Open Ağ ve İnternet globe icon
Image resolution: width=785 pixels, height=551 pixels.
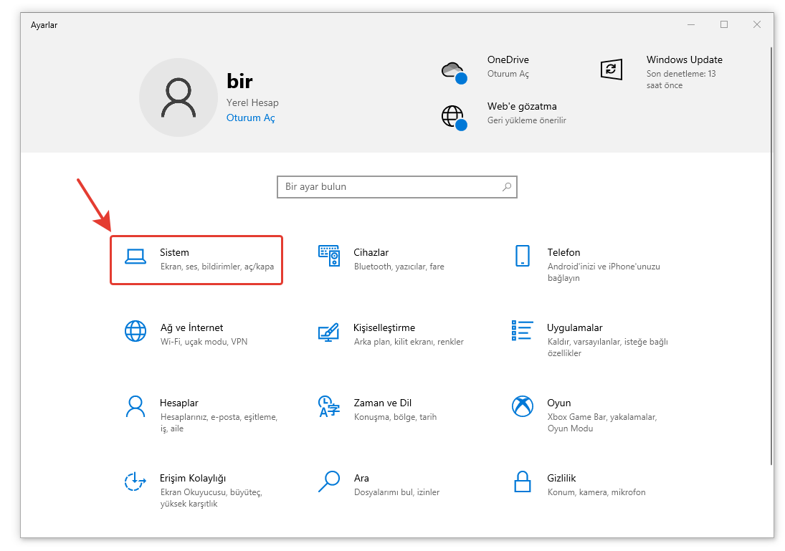pyautogui.click(x=135, y=331)
